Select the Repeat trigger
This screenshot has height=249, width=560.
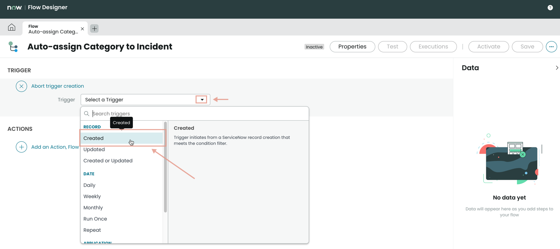[x=122, y=230]
